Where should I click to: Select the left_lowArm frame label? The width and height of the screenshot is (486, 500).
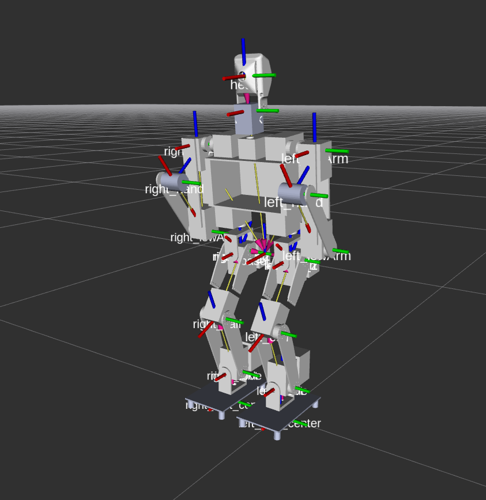317,255
